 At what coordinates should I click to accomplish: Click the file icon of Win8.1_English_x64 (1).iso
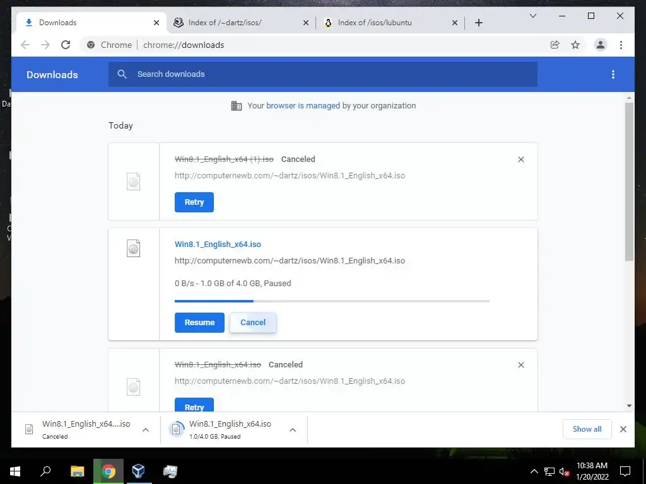pyautogui.click(x=133, y=181)
